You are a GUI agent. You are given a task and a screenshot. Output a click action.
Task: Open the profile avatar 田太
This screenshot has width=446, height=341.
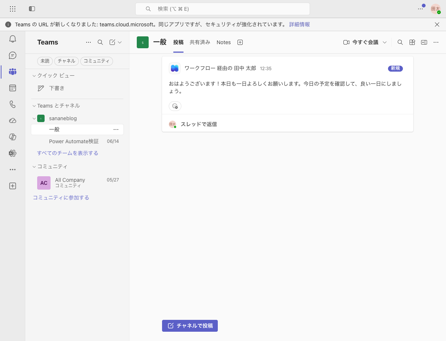point(436,9)
